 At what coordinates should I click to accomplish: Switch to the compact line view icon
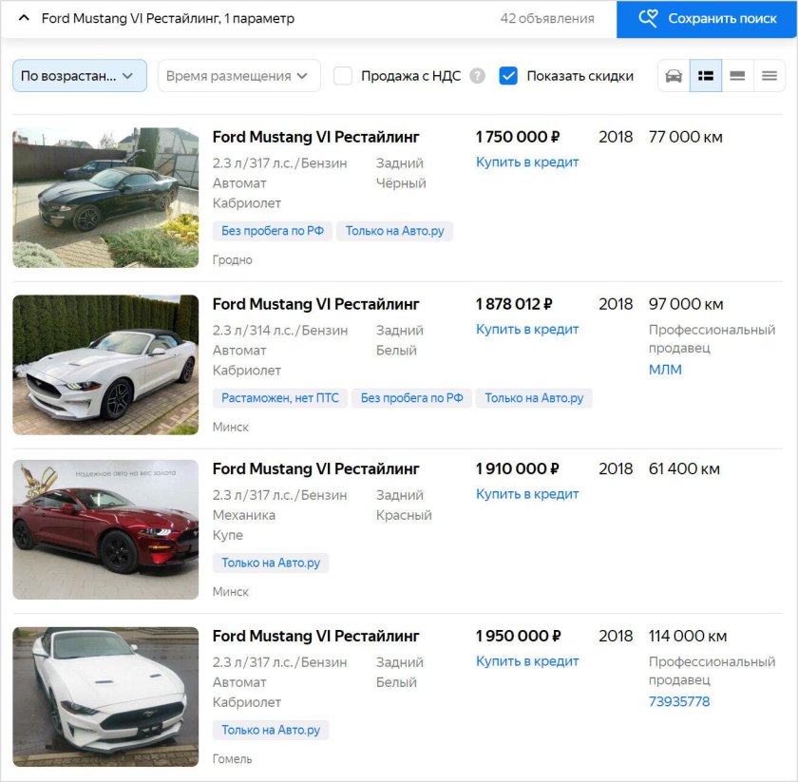coord(769,75)
